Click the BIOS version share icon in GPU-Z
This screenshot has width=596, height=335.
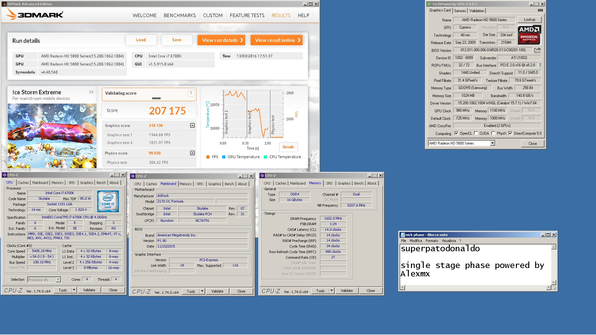[x=537, y=50]
